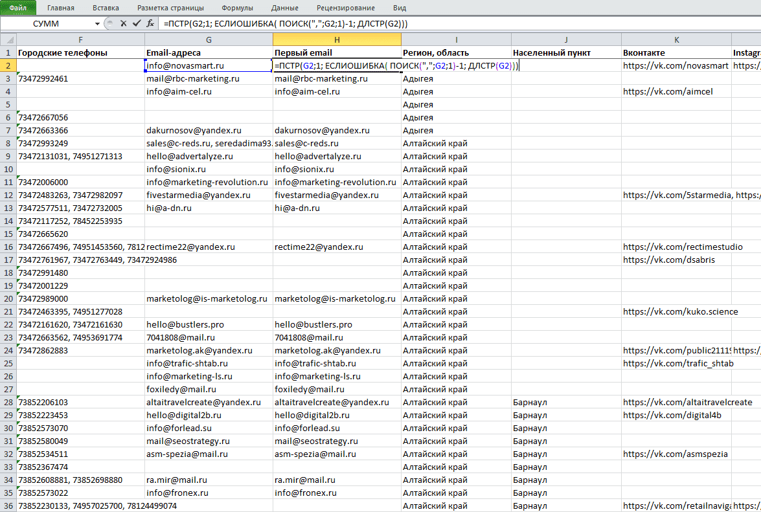
Task: Click the Регион, область header cell
Action: pos(456,52)
